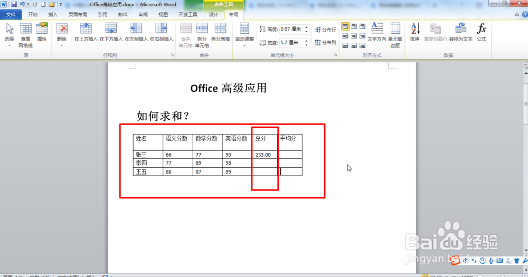Image resolution: width=528 pixels, height=277 pixels.
Task: Switch to the 视图 tab
Action: coord(163,14)
